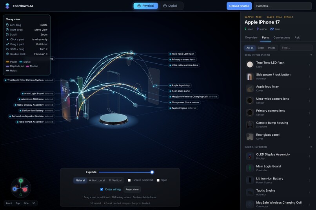Enable the Spin checkbox

pos(158,180)
